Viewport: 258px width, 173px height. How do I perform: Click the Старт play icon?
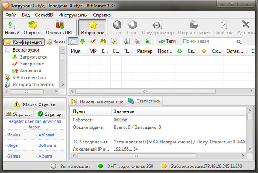coord(117,25)
